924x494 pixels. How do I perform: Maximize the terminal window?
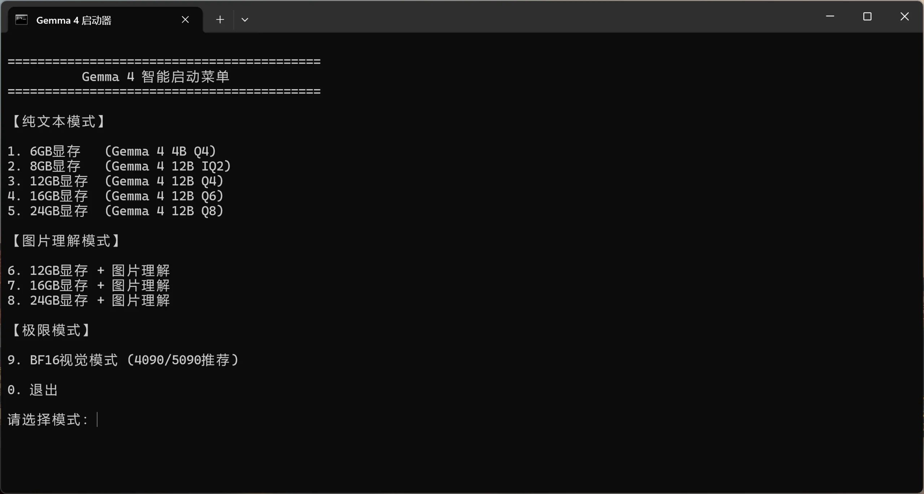pos(867,16)
